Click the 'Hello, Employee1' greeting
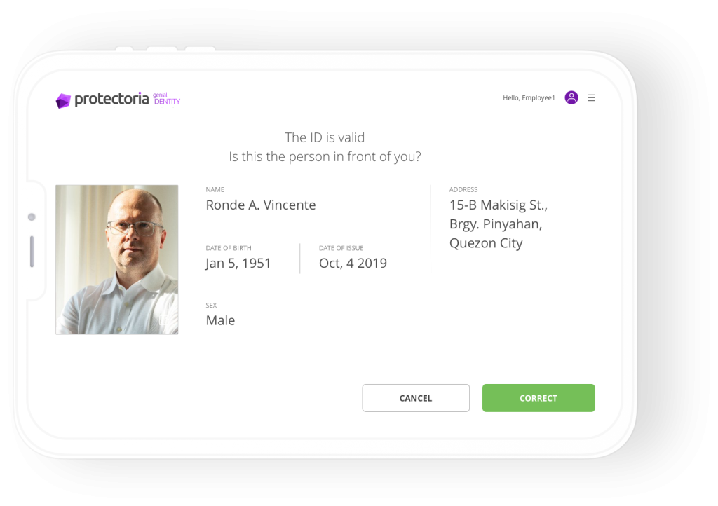Viewport: 718px width, 506px height. pyautogui.click(x=529, y=98)
